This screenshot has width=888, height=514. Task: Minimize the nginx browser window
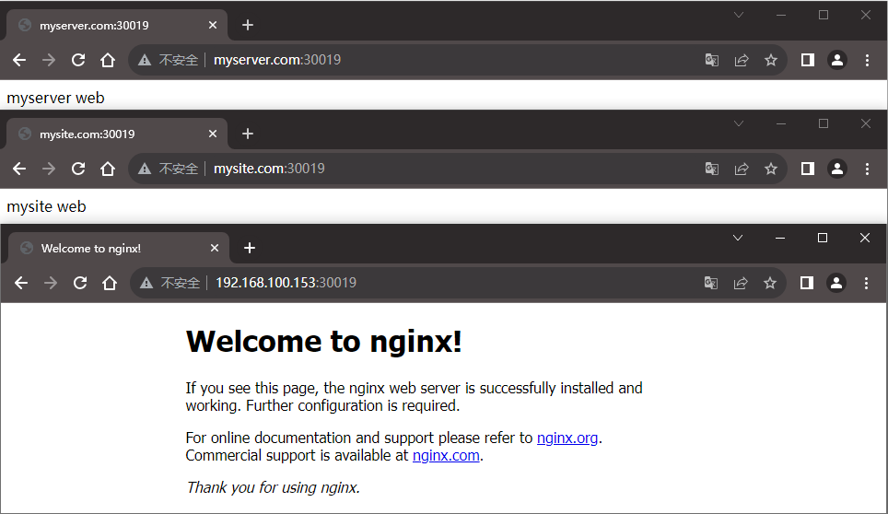780,238
